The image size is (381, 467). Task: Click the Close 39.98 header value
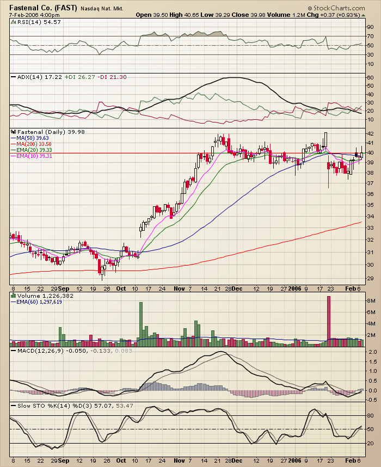coord(248,15)
